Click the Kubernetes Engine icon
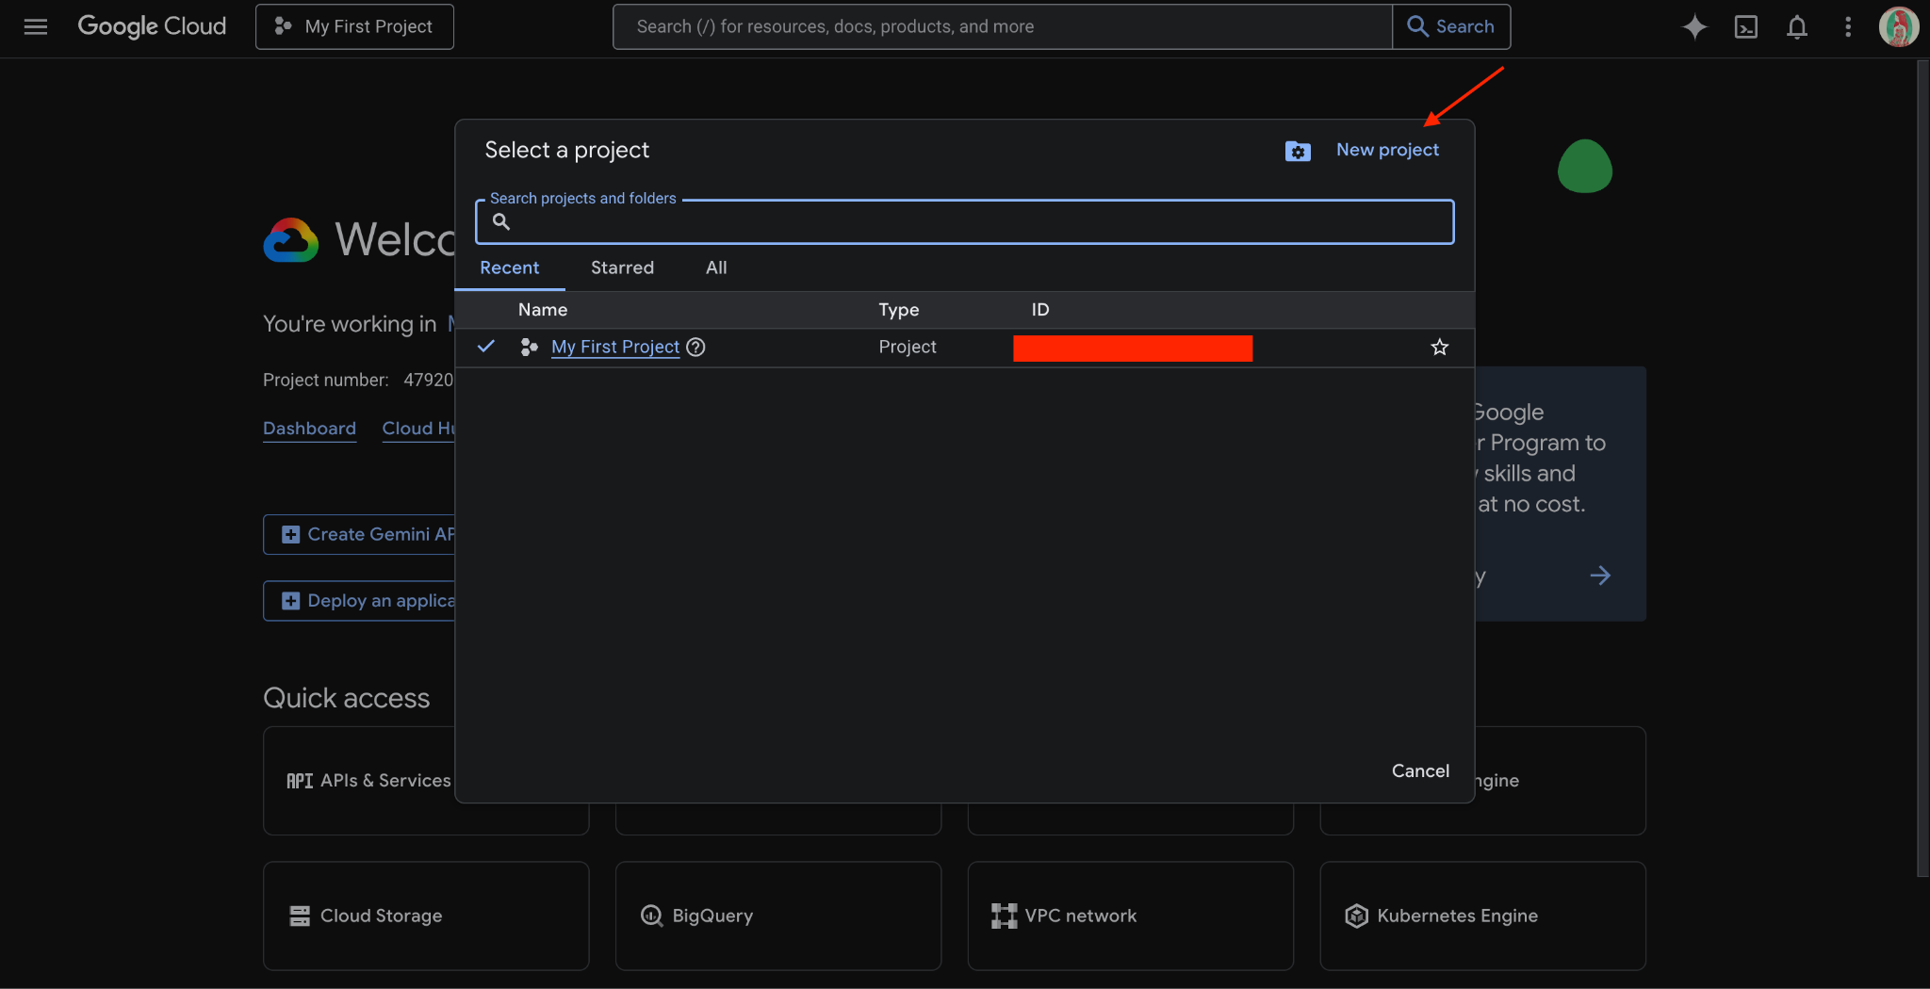The height and width of the screenshot is (989, 1930). click(x=1356, y=916)
